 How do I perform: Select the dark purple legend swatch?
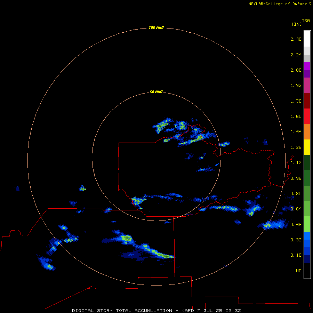pos(307,74)
